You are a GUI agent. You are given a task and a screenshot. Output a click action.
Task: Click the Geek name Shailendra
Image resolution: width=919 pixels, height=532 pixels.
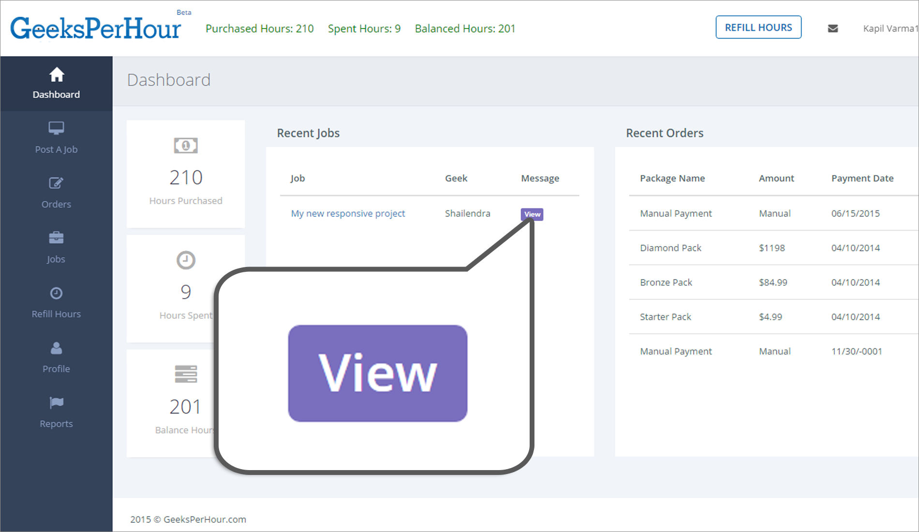point(467,213)
